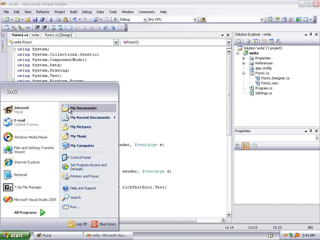The height and width of the screenshot is (240, 320).
Task: Switch to the write tab
Action: click(x=35, y=35)
